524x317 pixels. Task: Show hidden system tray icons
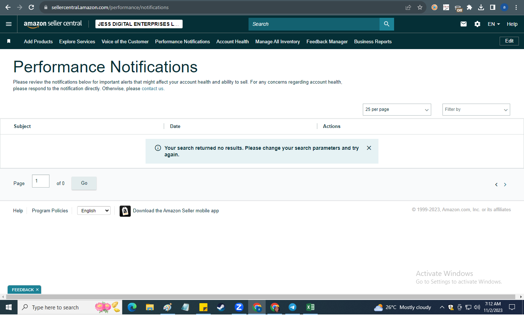click(x=442, y=307)
